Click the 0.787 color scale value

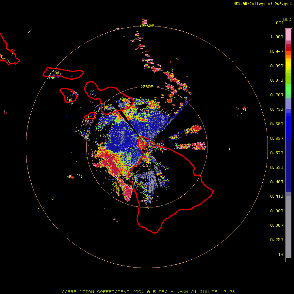point(277,95)
